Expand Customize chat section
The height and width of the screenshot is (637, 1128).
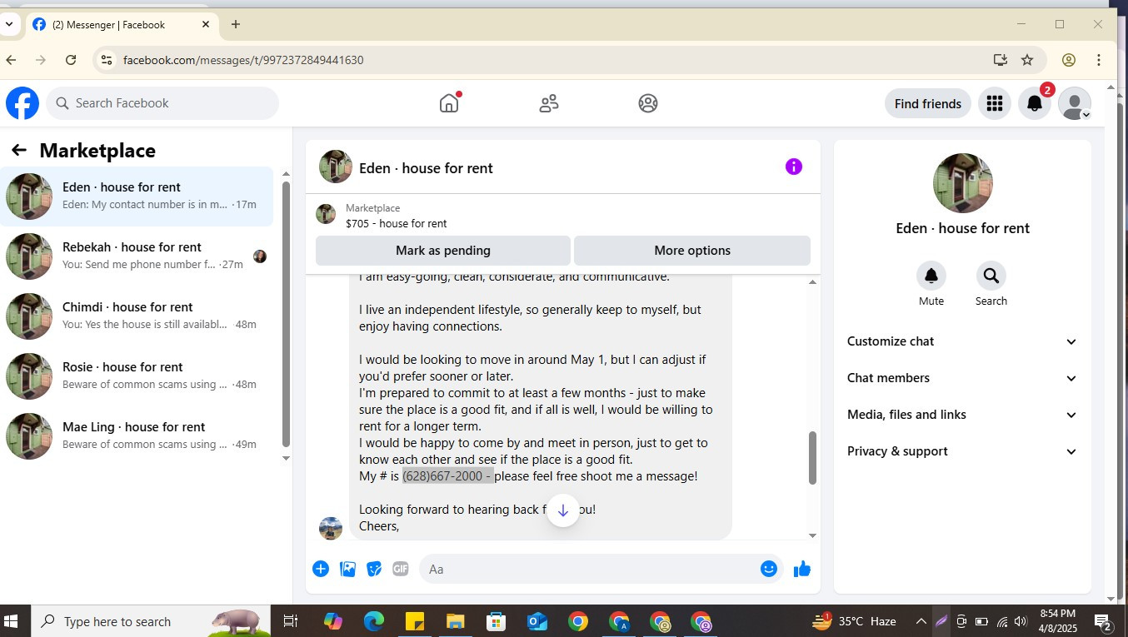pyautogui.click(x=962, y=341)
